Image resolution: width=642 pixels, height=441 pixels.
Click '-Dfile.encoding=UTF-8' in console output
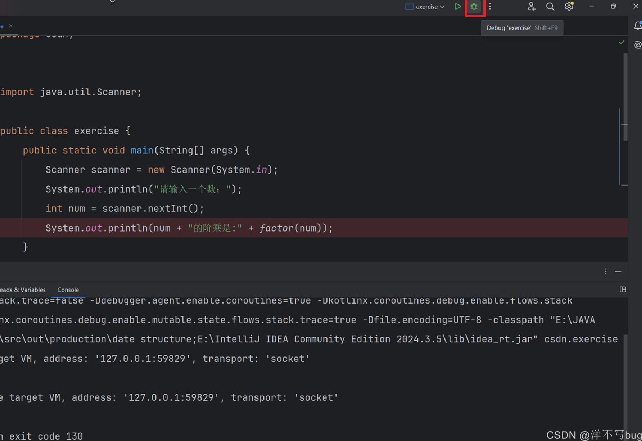coord(422,320)
